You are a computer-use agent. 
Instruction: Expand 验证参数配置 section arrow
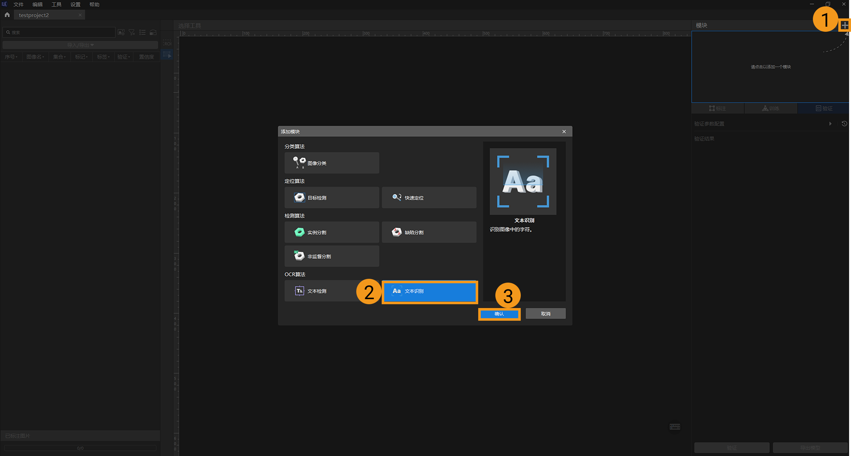pyautogui.click(x=830, y=124)
